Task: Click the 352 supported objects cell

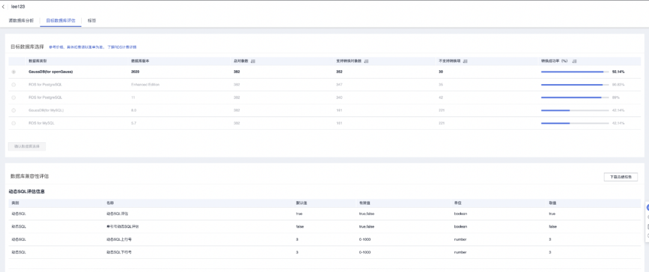Action: pyautogui.click(x=340, y=72)
